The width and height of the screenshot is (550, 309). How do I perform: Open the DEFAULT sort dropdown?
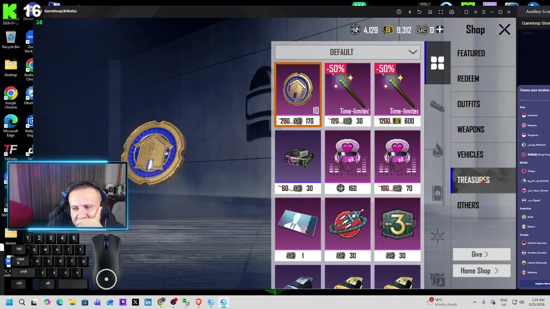click(347, 52)
